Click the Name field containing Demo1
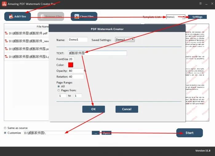Screen dimensions: 215x156 tap(78, 40)
